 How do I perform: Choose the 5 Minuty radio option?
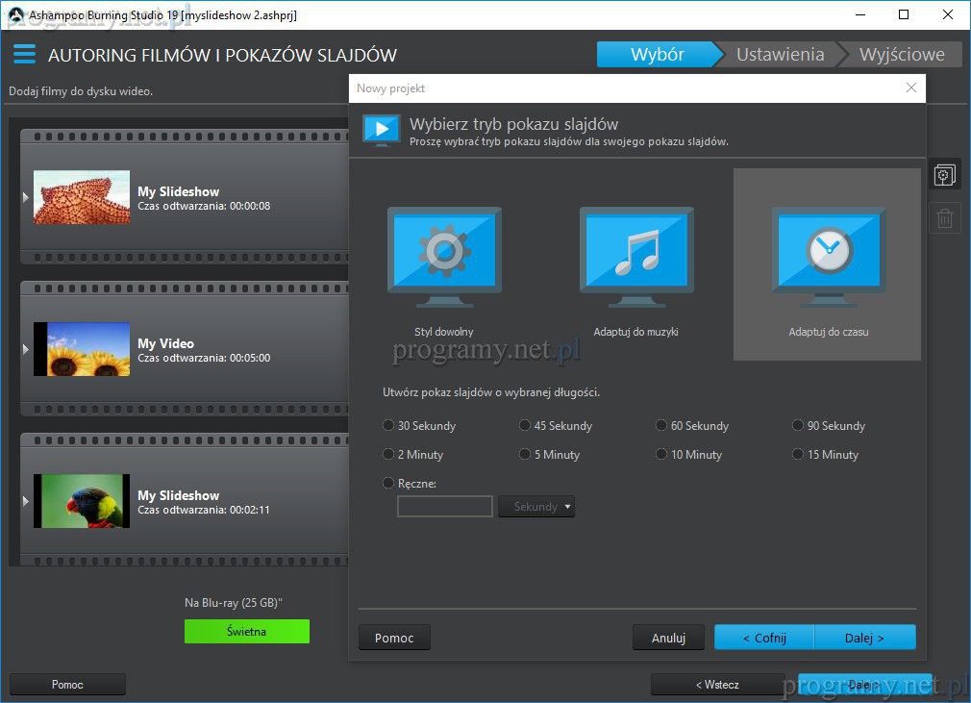(525, 454)
